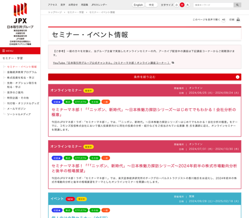
Task: Open アクセス in the top navigation
Action: 52,5
